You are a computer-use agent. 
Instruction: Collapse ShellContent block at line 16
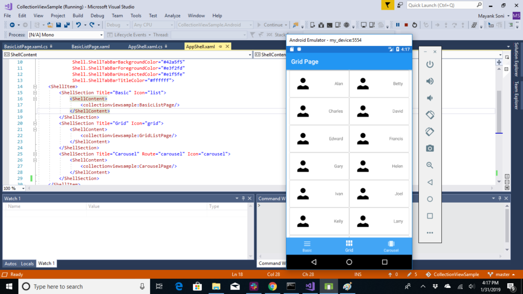pos(35,99)
